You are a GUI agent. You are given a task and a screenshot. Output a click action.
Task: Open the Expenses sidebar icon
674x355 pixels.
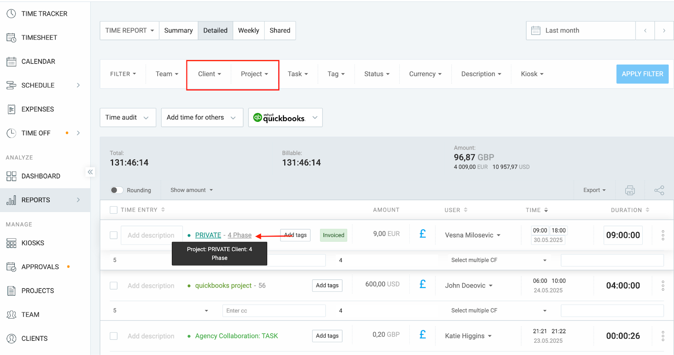[11, 109]
